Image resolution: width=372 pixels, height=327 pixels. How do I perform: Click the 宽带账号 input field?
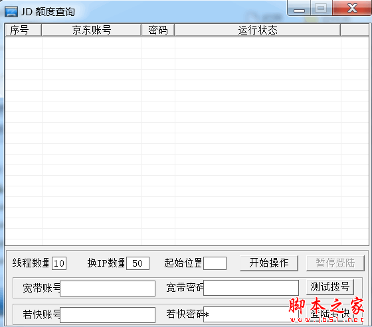(108, 289)
